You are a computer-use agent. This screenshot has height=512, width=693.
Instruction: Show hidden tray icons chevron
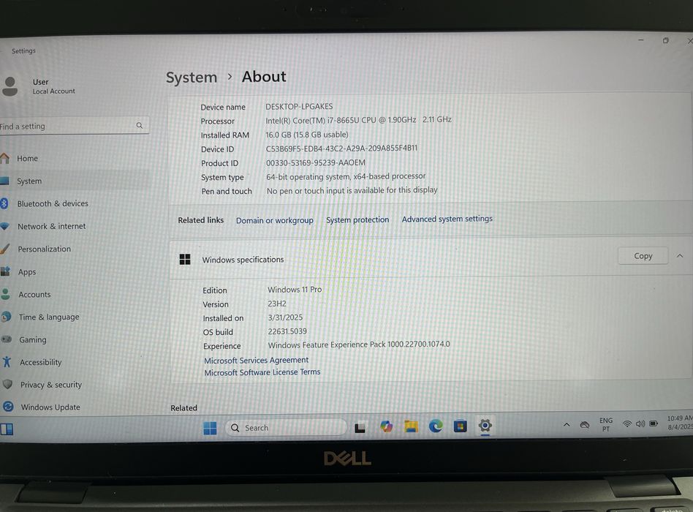[x=566, y=425]
